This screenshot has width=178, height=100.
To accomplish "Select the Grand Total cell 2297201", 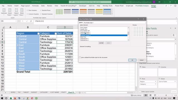I will point(65,72).
